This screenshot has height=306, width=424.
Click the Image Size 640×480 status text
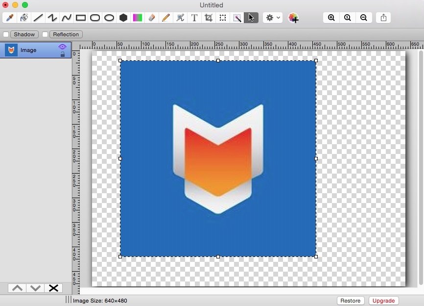pyautogui.click(x=100, y=301)
